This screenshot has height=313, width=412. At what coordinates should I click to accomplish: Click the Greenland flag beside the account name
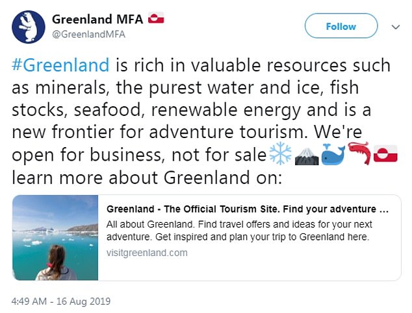[x=156, y=18]
